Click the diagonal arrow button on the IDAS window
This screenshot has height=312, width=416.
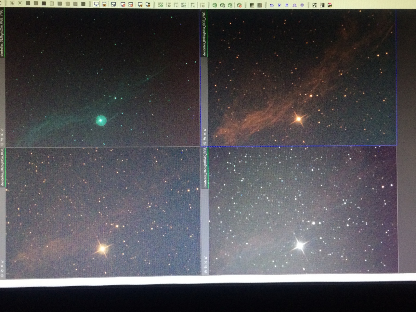[x=205, y=258]
